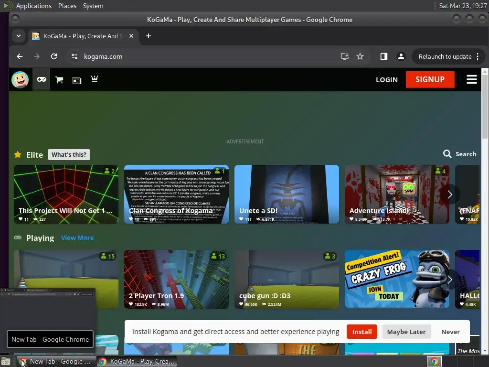Viewport: 489px width, 367px height.
Task: Open the shop cart icon
Action: pos(59,80)
